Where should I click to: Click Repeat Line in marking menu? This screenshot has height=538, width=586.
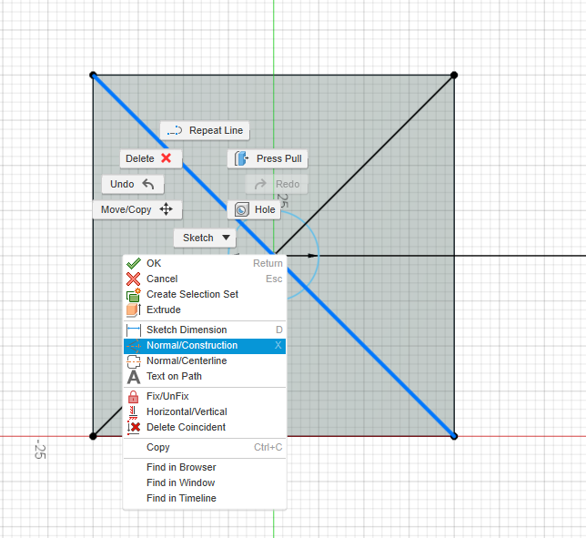pos(205,130)
